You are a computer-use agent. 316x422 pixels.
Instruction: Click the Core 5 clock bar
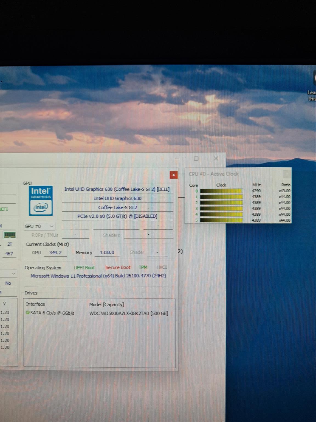221,220
